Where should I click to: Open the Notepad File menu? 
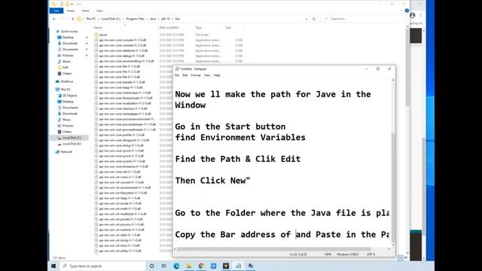coord(177,75)
